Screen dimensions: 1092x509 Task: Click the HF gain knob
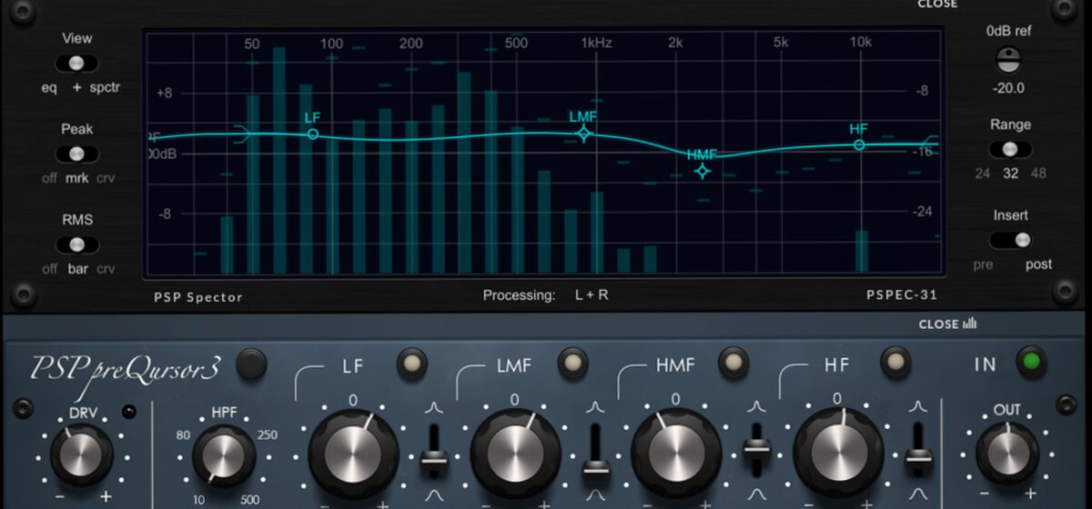837,453
